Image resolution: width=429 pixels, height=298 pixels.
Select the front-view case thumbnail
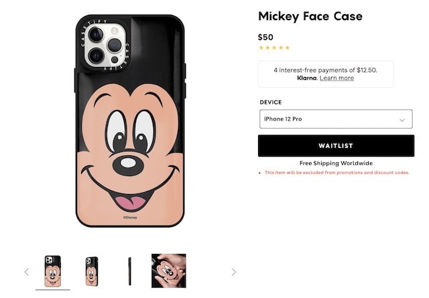[x=52, y=271]
